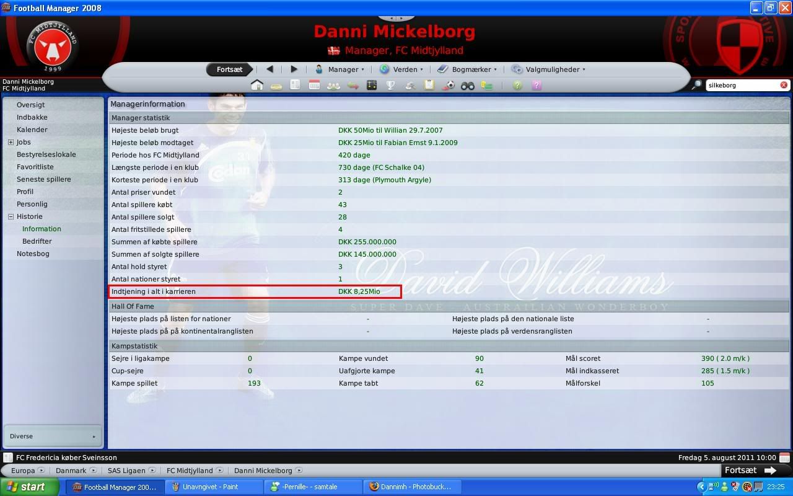Image resolution: width=793 pixels, height=496 pixels.
Task: Open the Bogmærker dropdown menu
Action: [467, 69]
